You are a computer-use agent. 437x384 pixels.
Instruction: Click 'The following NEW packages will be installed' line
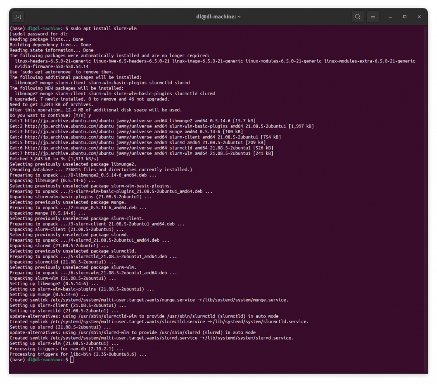66,88
